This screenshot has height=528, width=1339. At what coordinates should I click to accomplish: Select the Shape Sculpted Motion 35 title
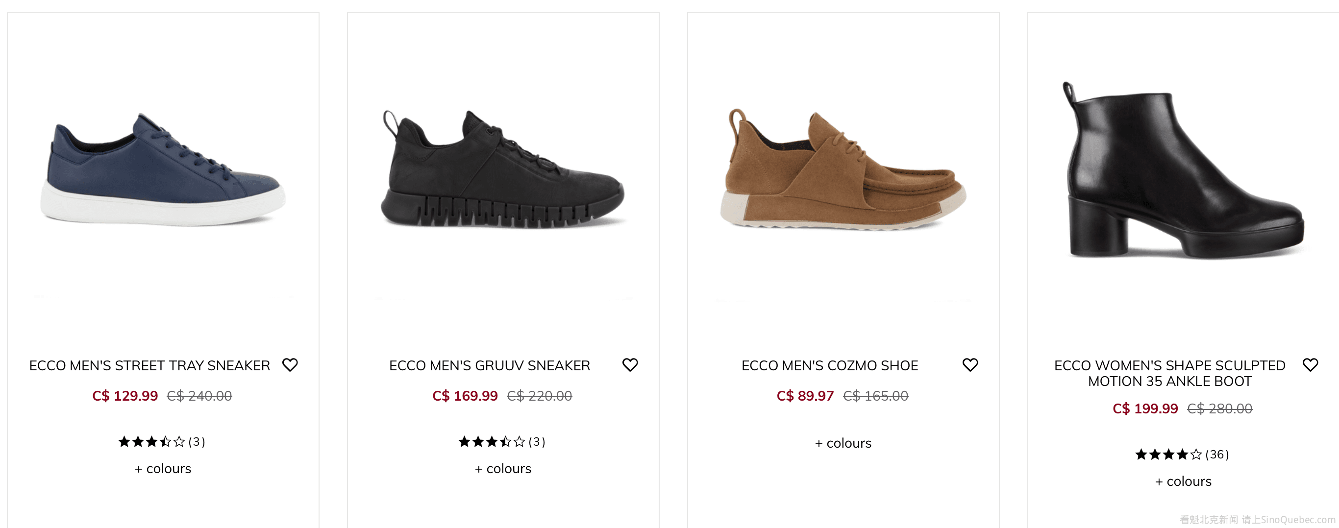coord(1169,373)
